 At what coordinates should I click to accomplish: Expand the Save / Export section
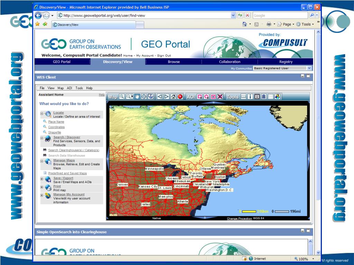point(42,179)
